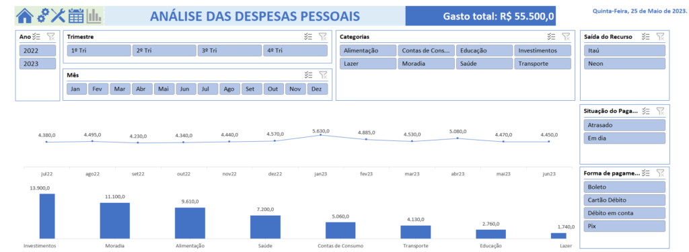Filter by Pix payment method
The width and height of the screenshot is (689, 252).
pyautogui.click(x=624, y=226)
